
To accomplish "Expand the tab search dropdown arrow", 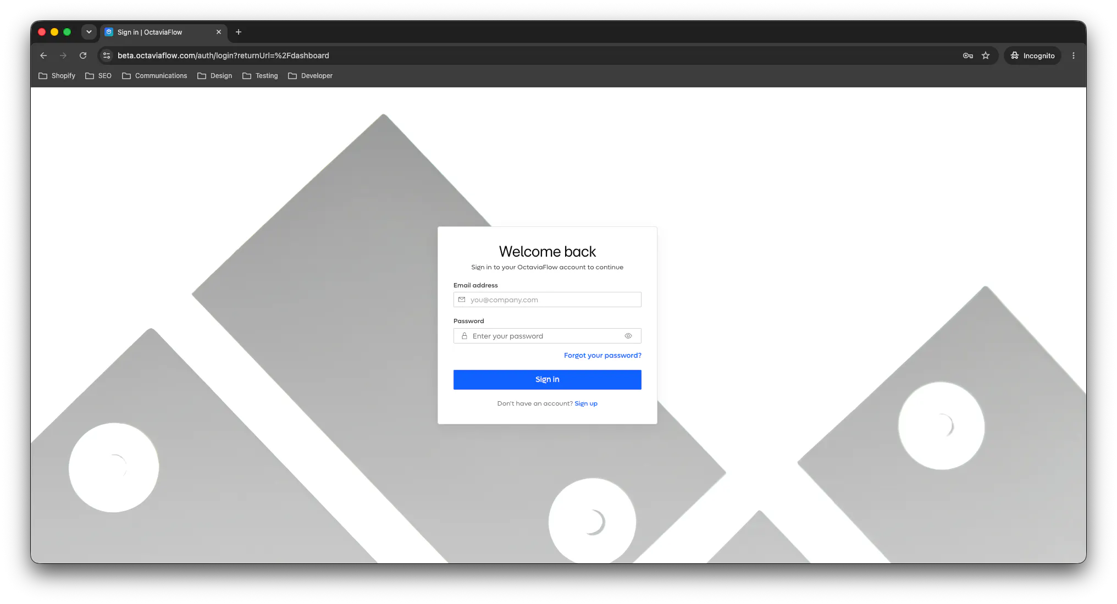I will pyautogui.click(x=89, y=32).
